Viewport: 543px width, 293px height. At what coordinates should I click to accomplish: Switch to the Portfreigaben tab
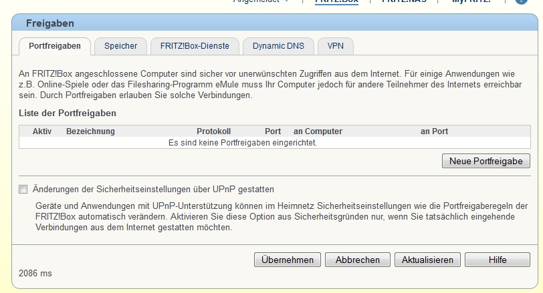(55, 46)
